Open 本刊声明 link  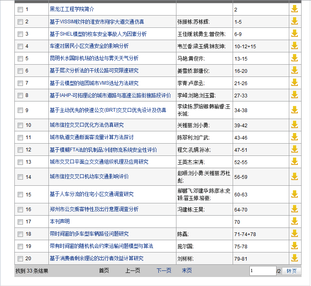[60, 221]
